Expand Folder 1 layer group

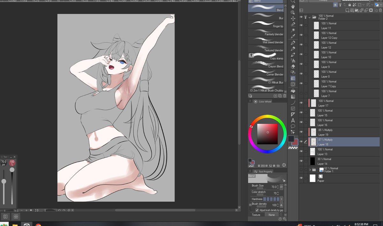point(310,170)
